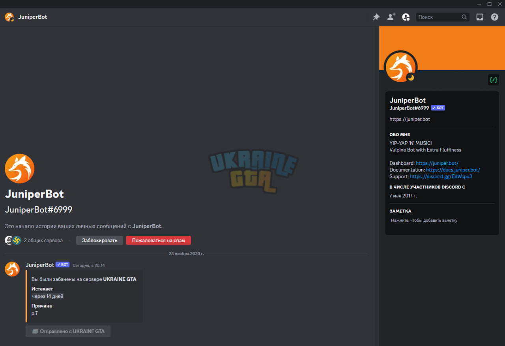
Task: Click the JuniperBot title in the header
Action: (33, 17)
